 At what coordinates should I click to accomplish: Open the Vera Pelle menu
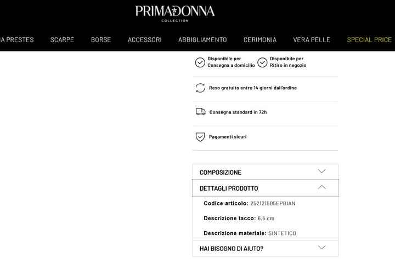(x=312, y=40)
